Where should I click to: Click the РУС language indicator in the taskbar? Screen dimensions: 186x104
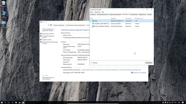click(x=175, y=103)
